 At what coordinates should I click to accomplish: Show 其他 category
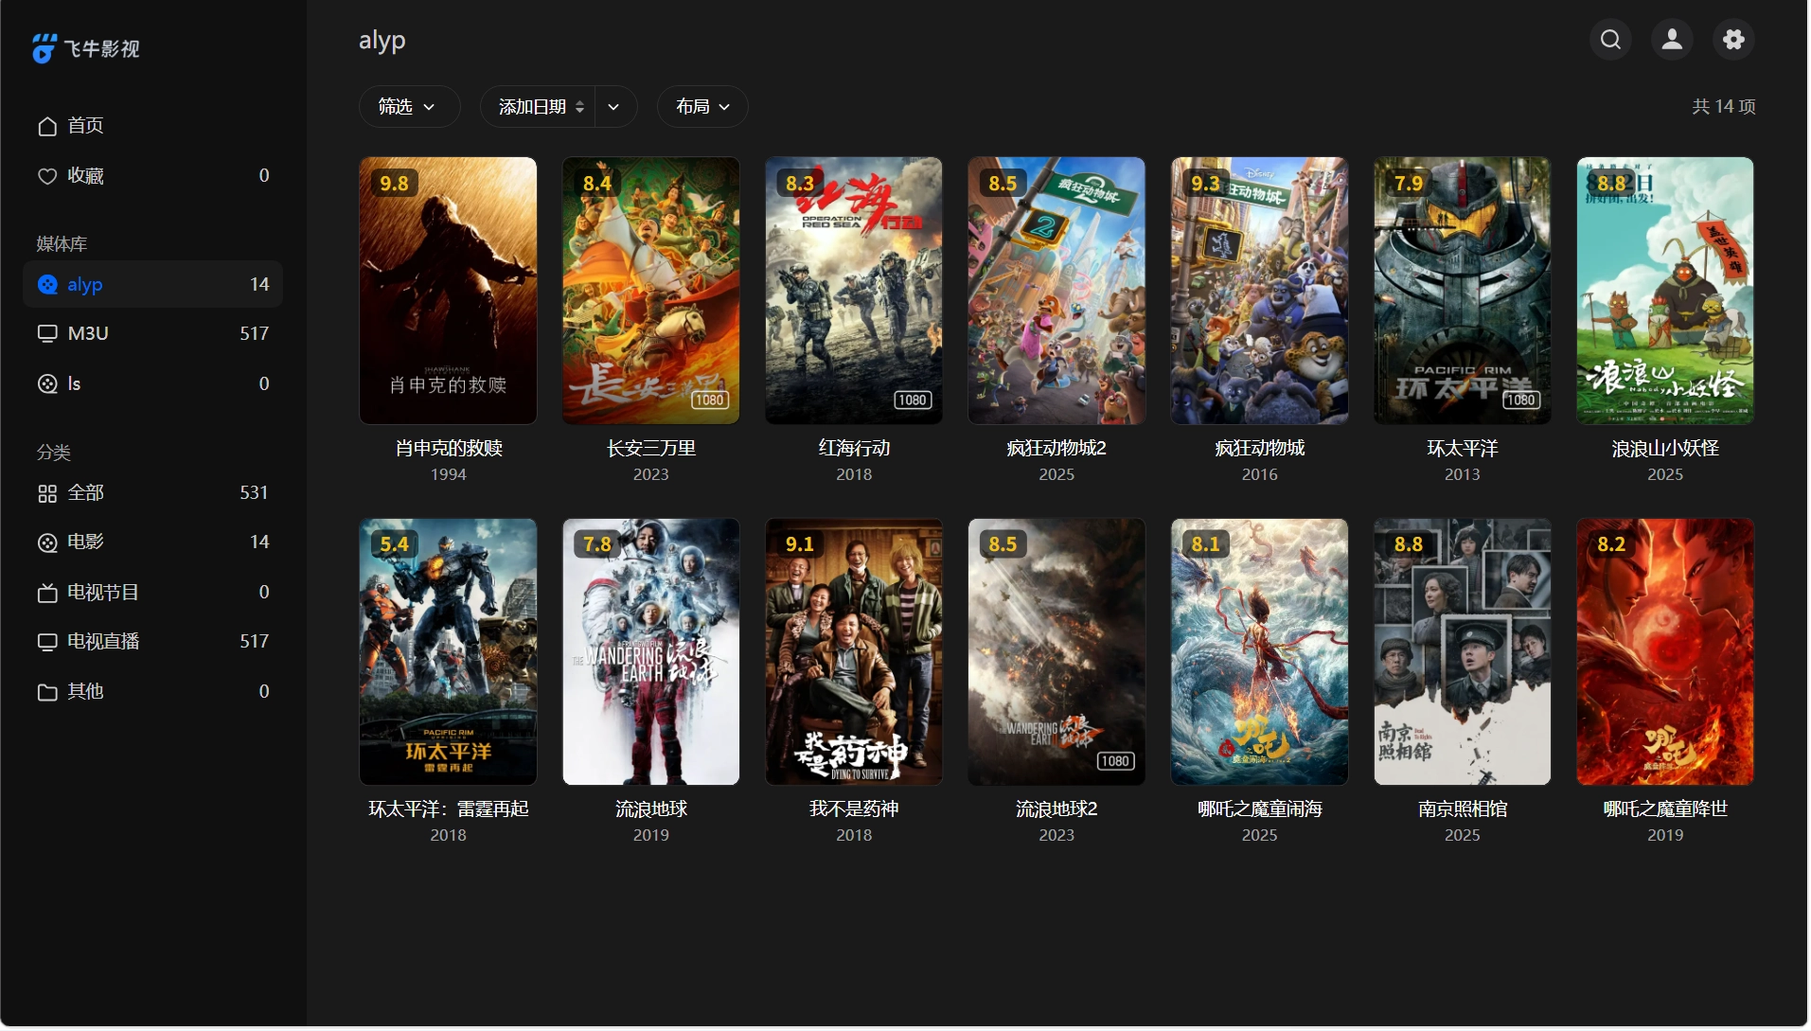click(153, 692)
